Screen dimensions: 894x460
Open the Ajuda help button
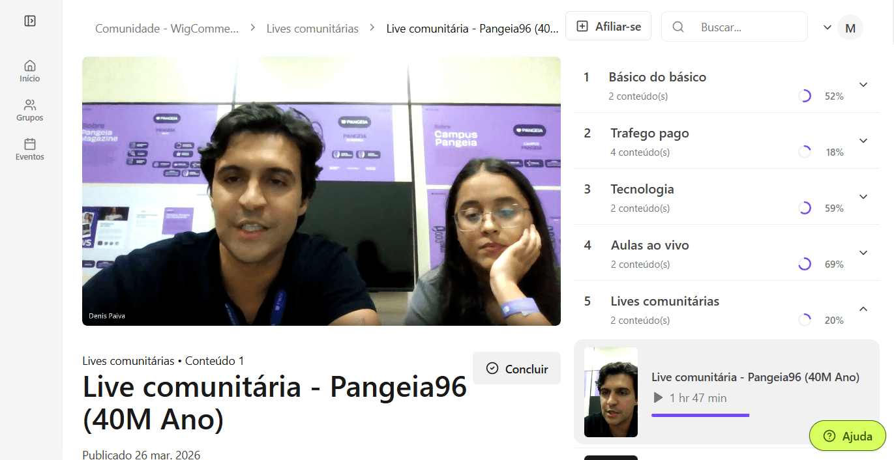coord(848,436)
